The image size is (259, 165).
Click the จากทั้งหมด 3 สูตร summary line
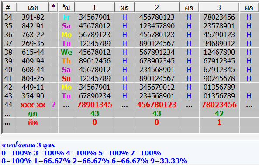click(28, 145)
